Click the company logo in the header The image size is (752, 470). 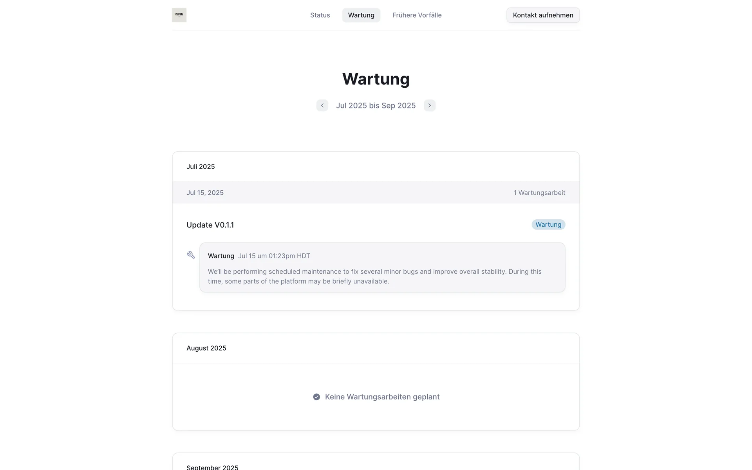coord(179,15)
